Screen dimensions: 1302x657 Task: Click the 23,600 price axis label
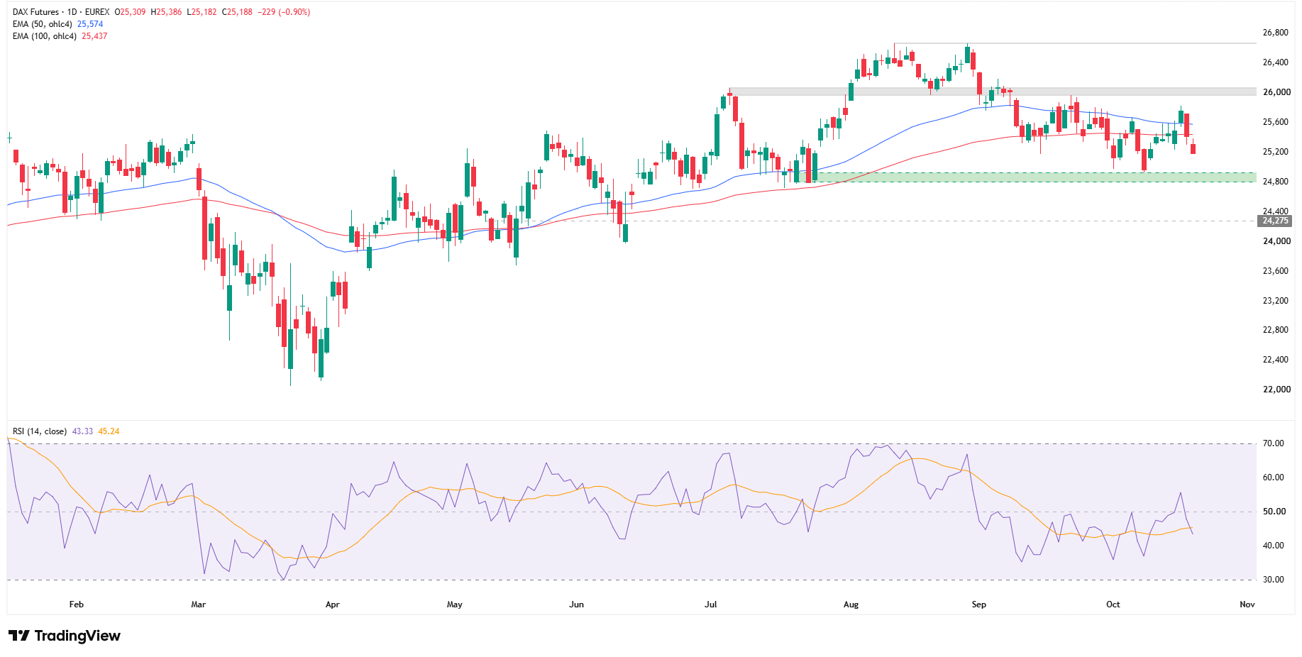tap(1276, 271)
